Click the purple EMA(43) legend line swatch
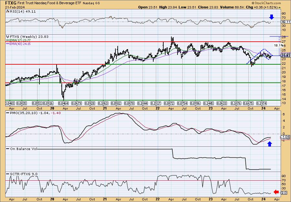 8,44
